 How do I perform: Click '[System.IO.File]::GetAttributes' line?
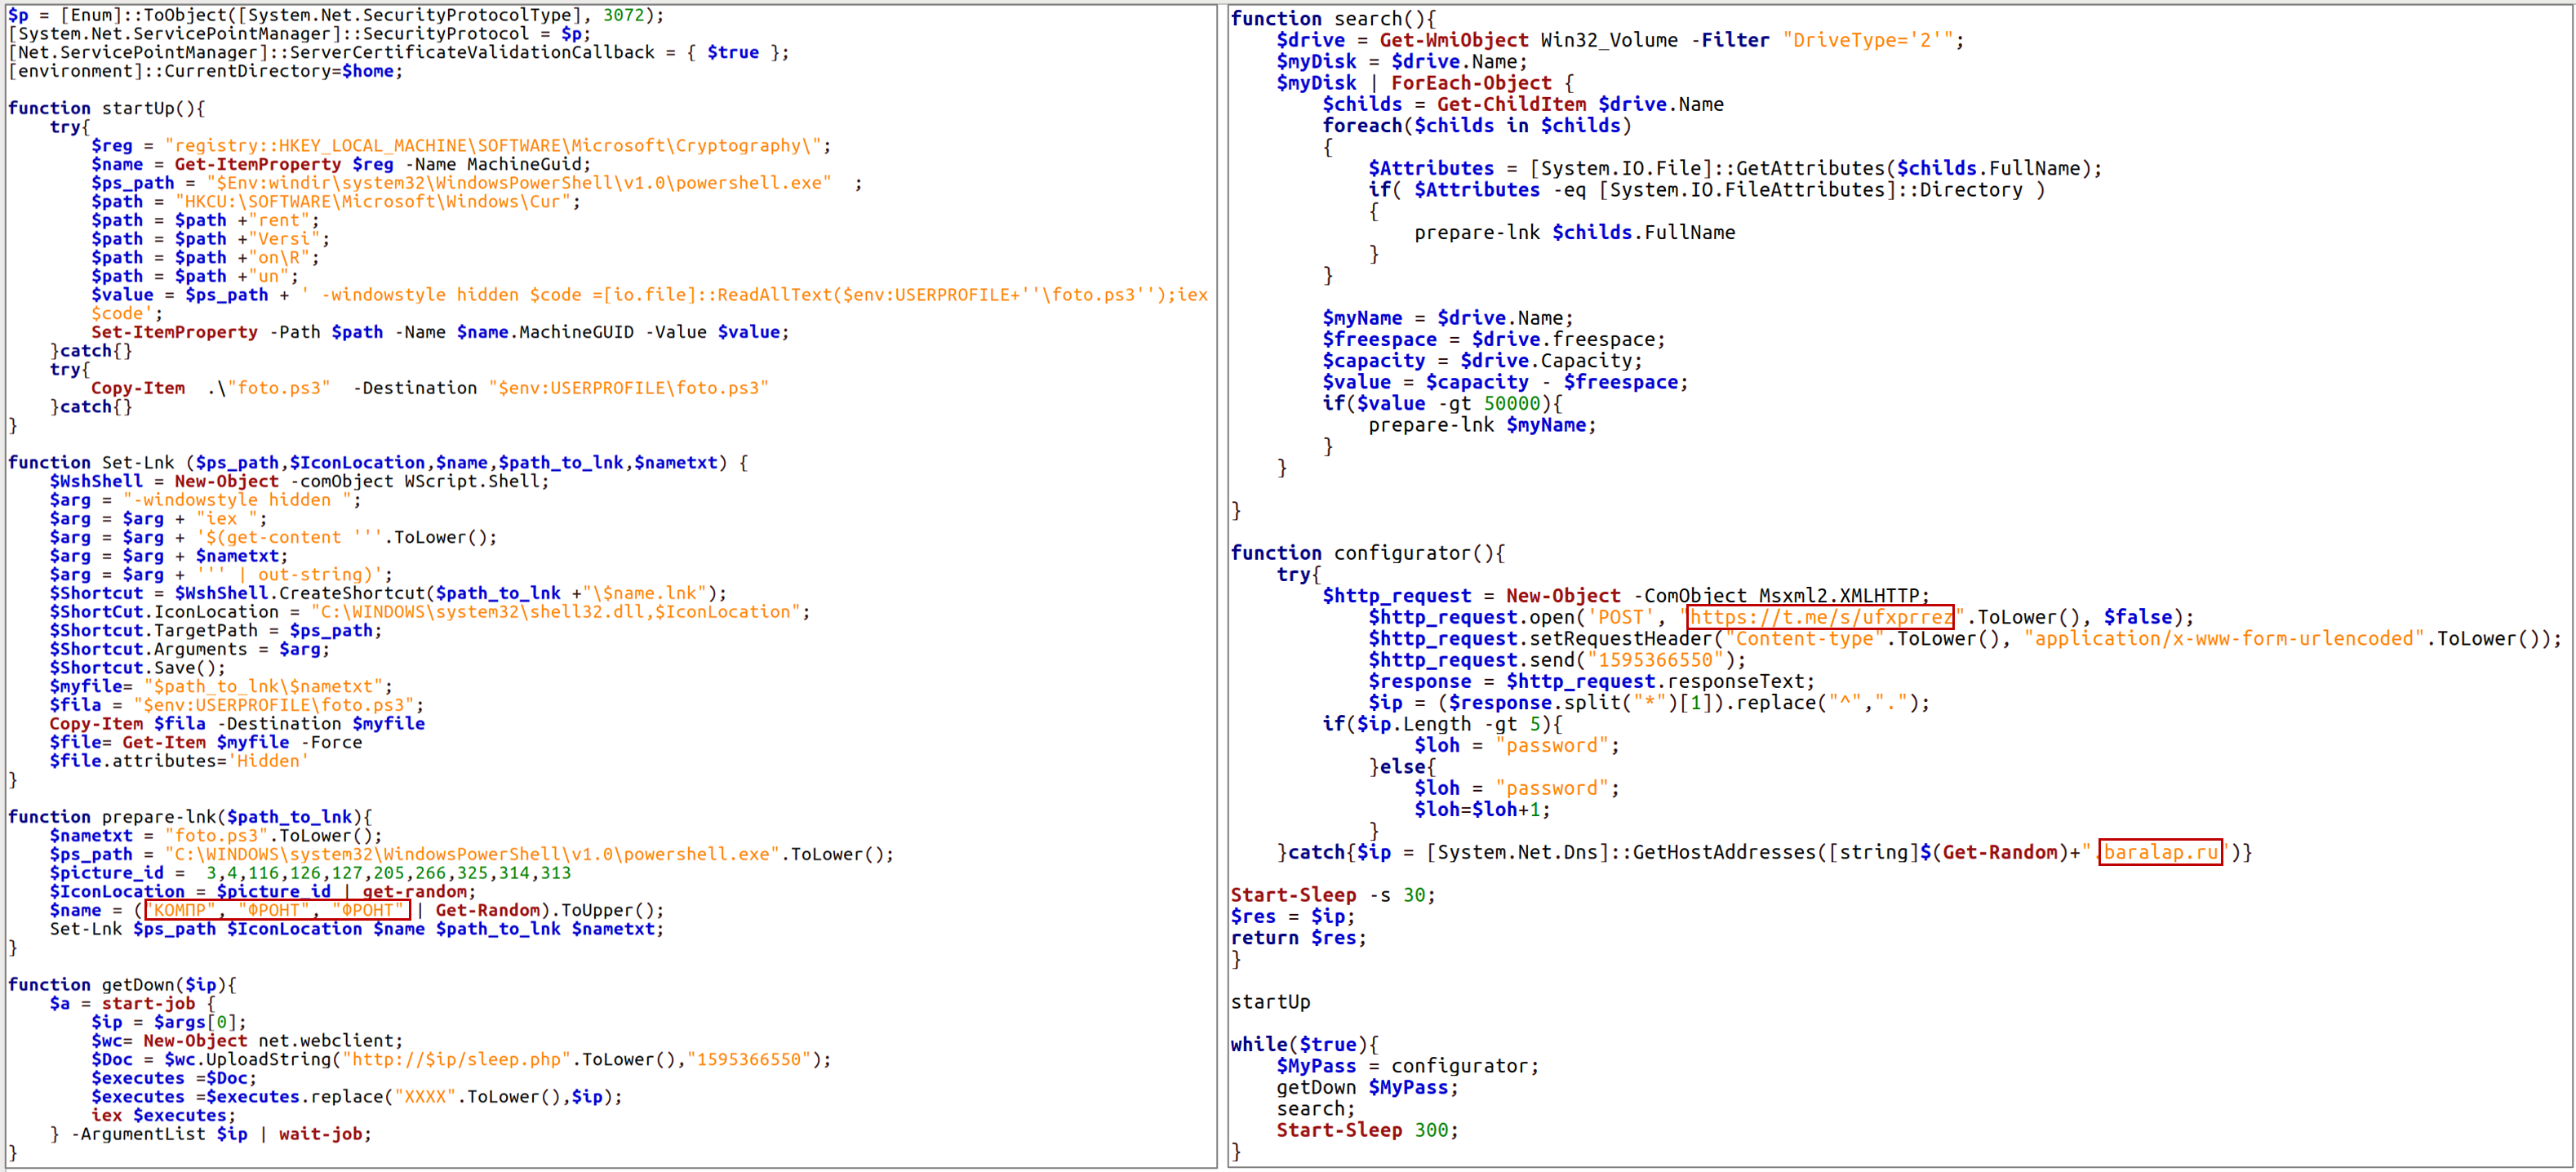pyautogui.click(x=1735, y=168)
